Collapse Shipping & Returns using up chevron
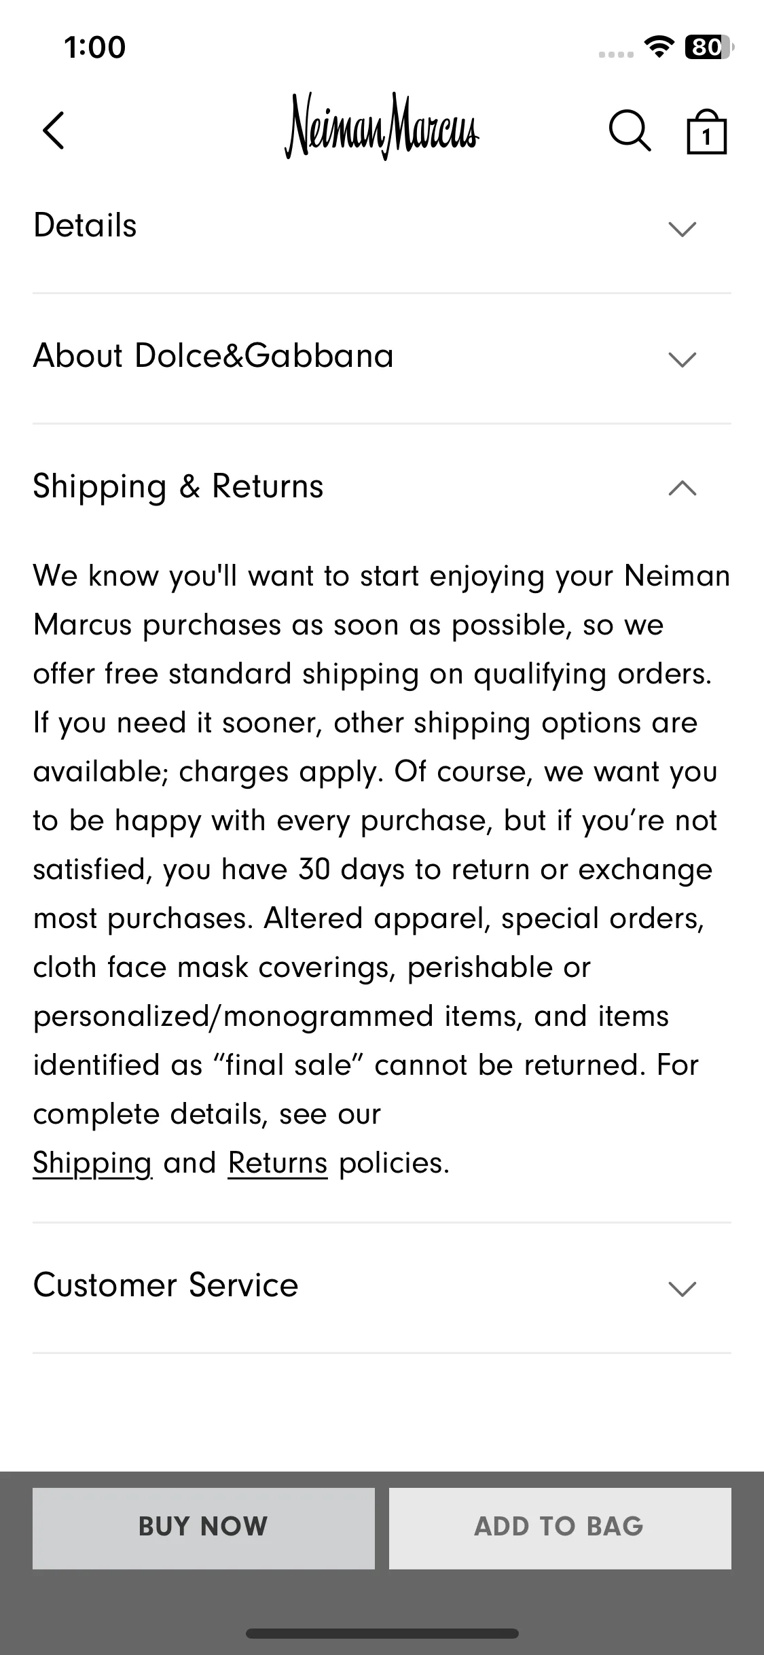Screen dimensions: 764x1655 (683, 488)
